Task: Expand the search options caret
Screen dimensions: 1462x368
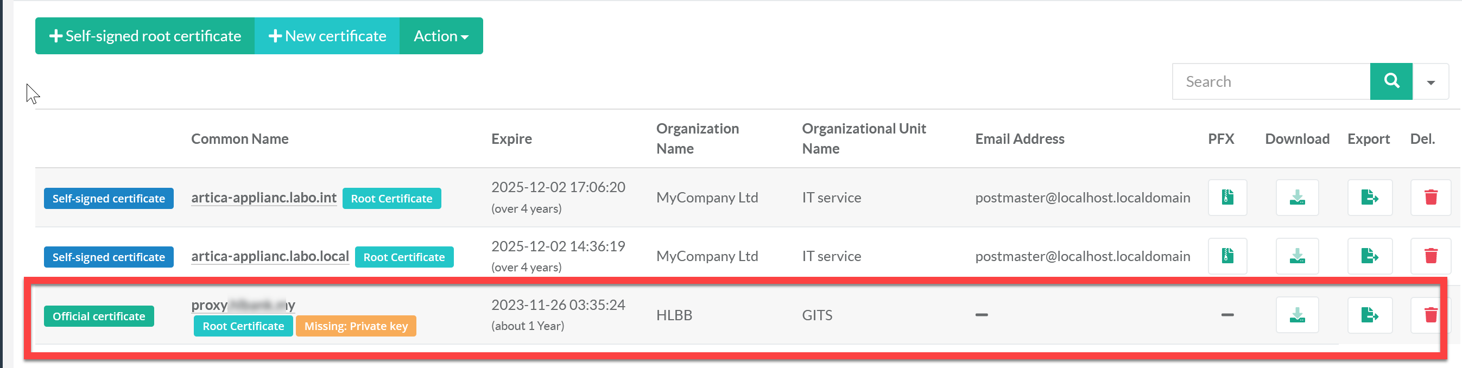Action: click(1430, 82)
